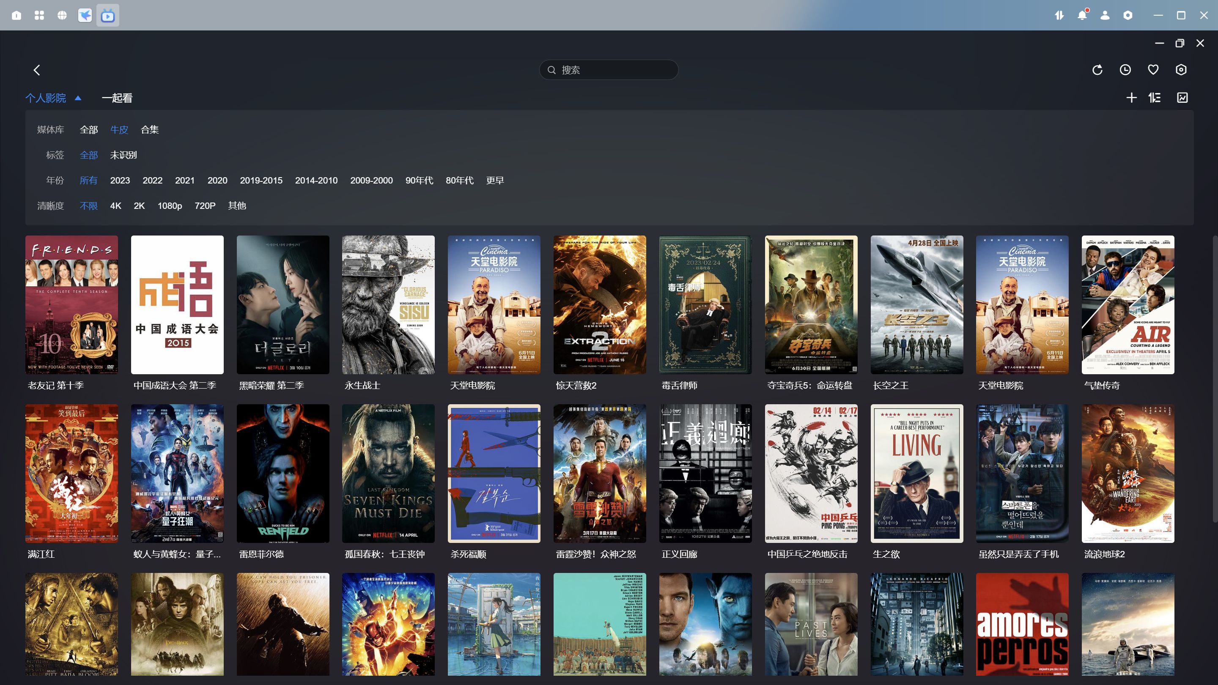
Task: Switch to the 个人影院 tab
Action: (45, 98)
